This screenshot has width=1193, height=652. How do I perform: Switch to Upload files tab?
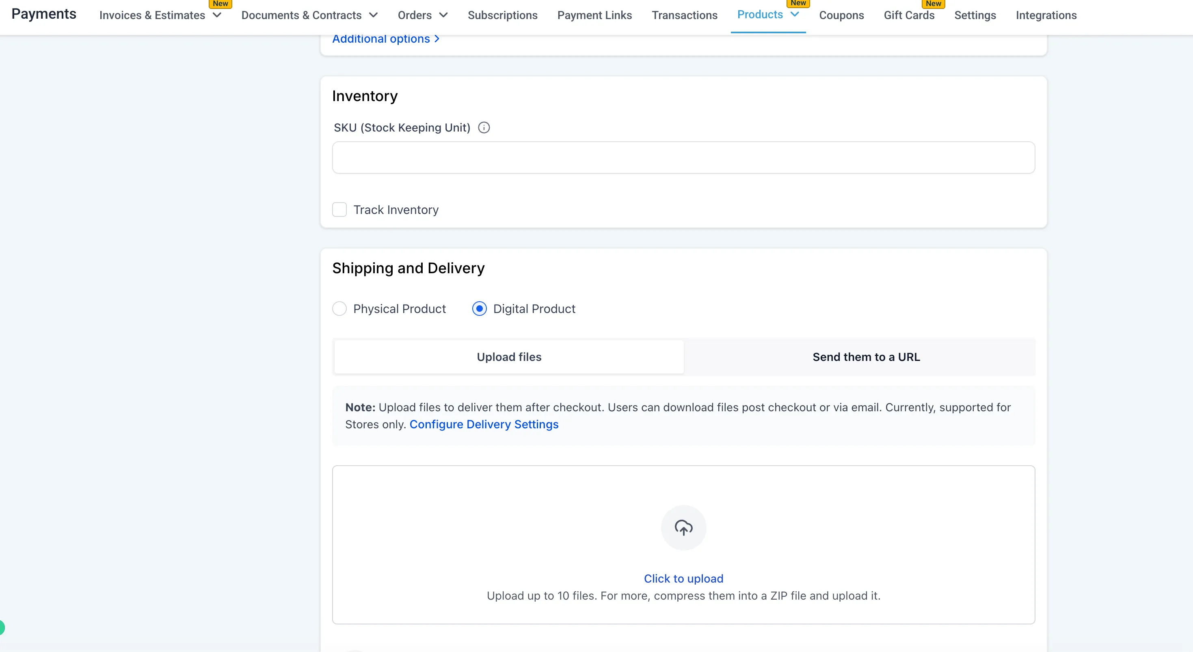[x=508, y=357]
